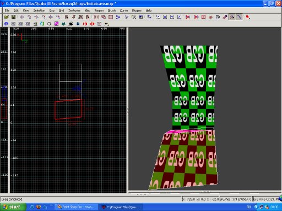282x211 pixels.
Task: Toggle free rotation mode
Action: coord(149,17)
